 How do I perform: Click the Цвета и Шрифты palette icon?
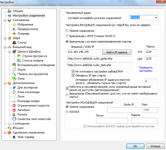(x=14, y=51)
